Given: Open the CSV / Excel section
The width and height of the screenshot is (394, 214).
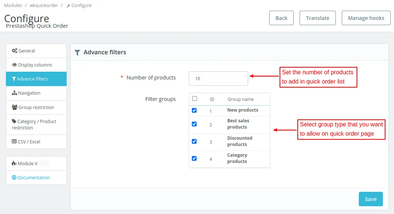Looking at the screenshot, I should click(29, 142).
